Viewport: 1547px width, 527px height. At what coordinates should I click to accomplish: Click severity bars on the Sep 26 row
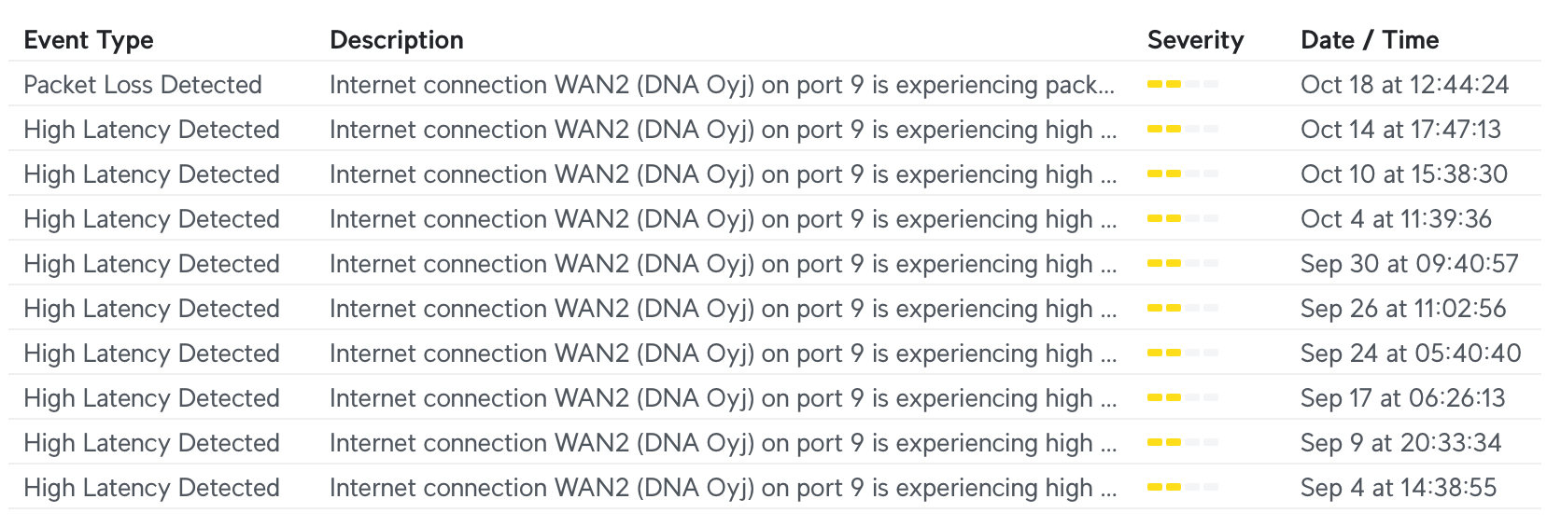[x=1182, y=309]
